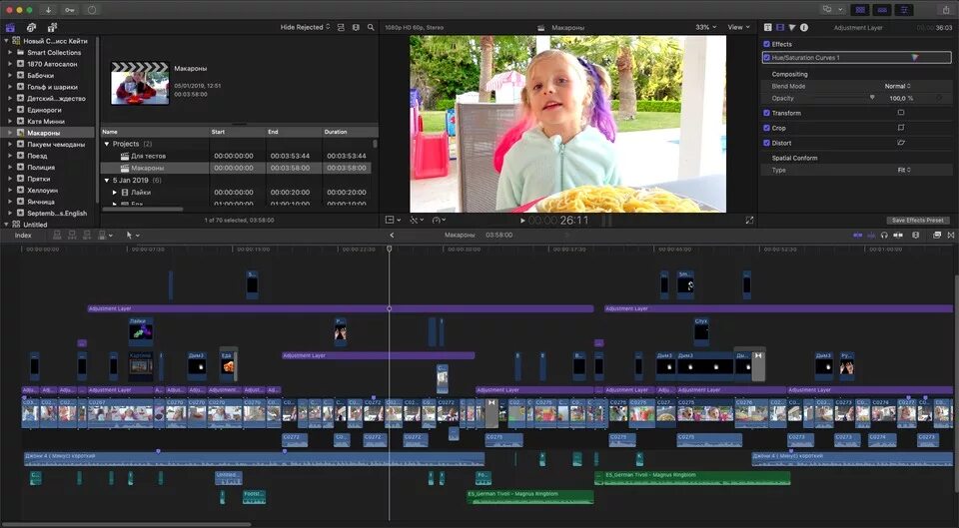Collapse the Projects group triangle
The width and height of the screenshot is (959, 528).
point(107,144)
